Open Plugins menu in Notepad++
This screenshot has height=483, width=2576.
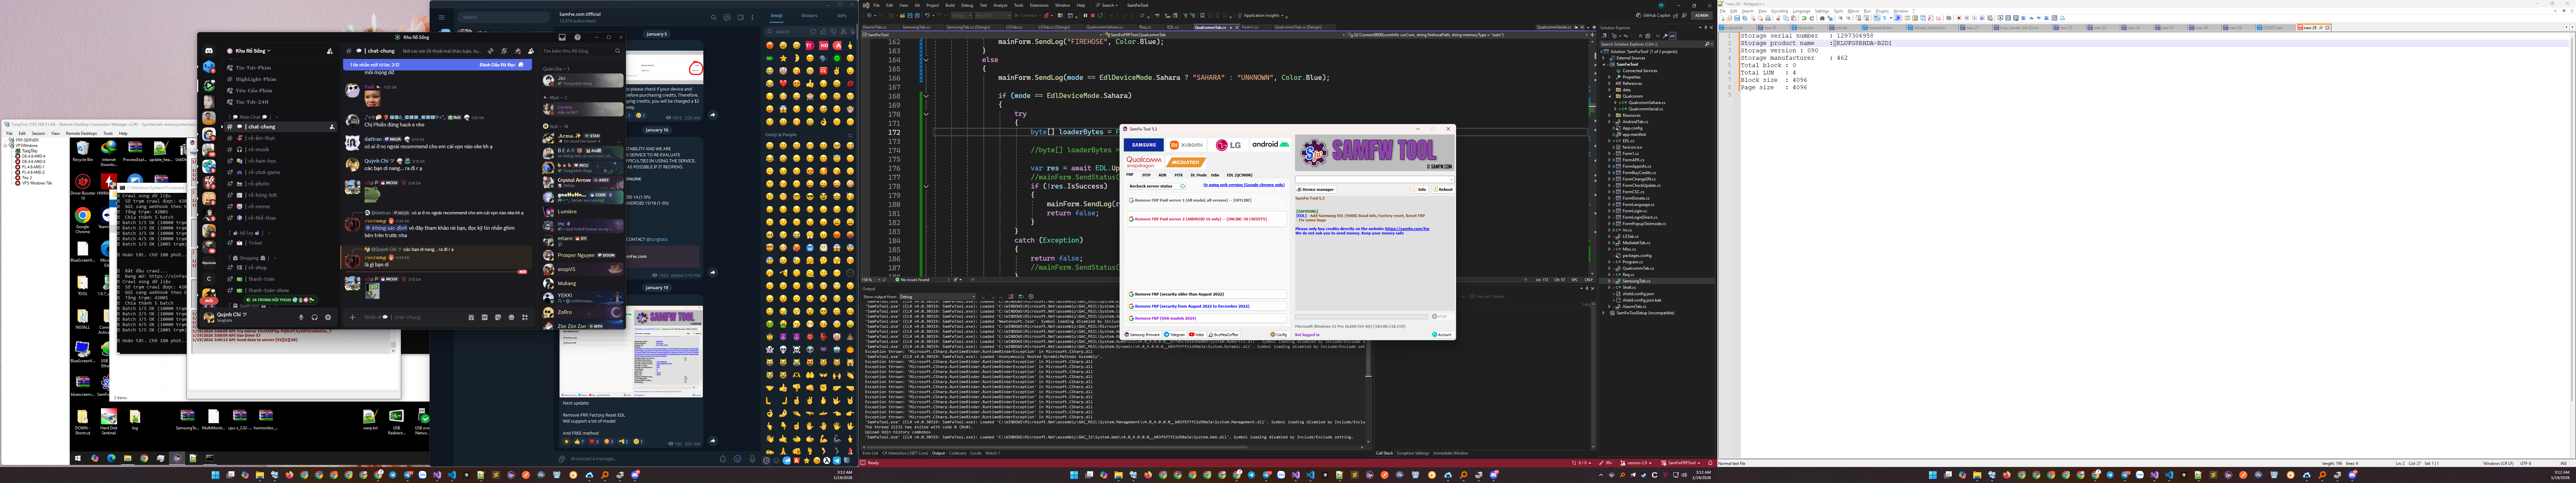coord(1882,11)
